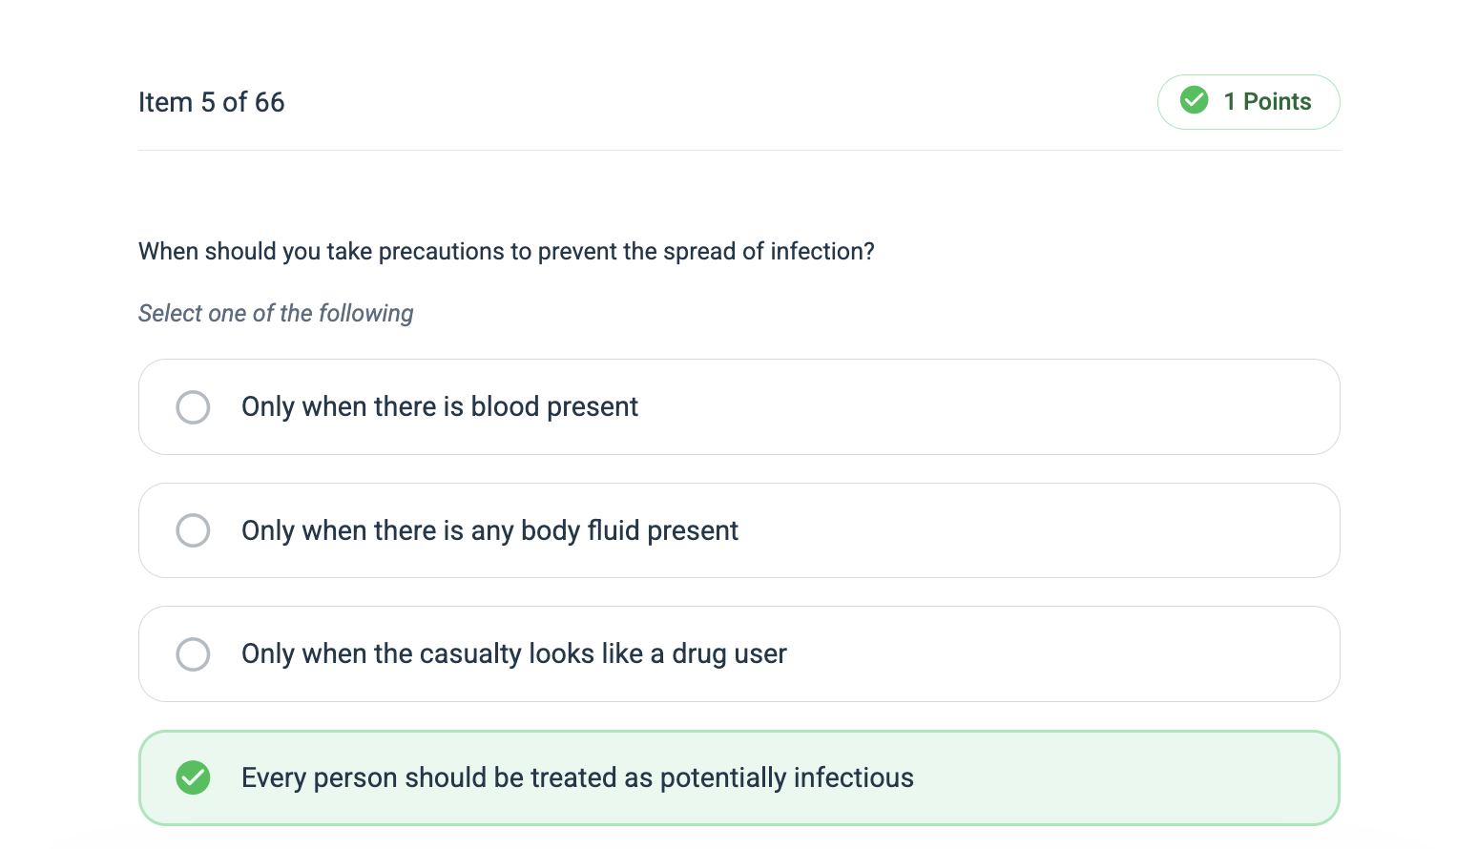This screenshot has height=849, width=1477.
Task: Click the green check on the selected answer
Action: 193,777
